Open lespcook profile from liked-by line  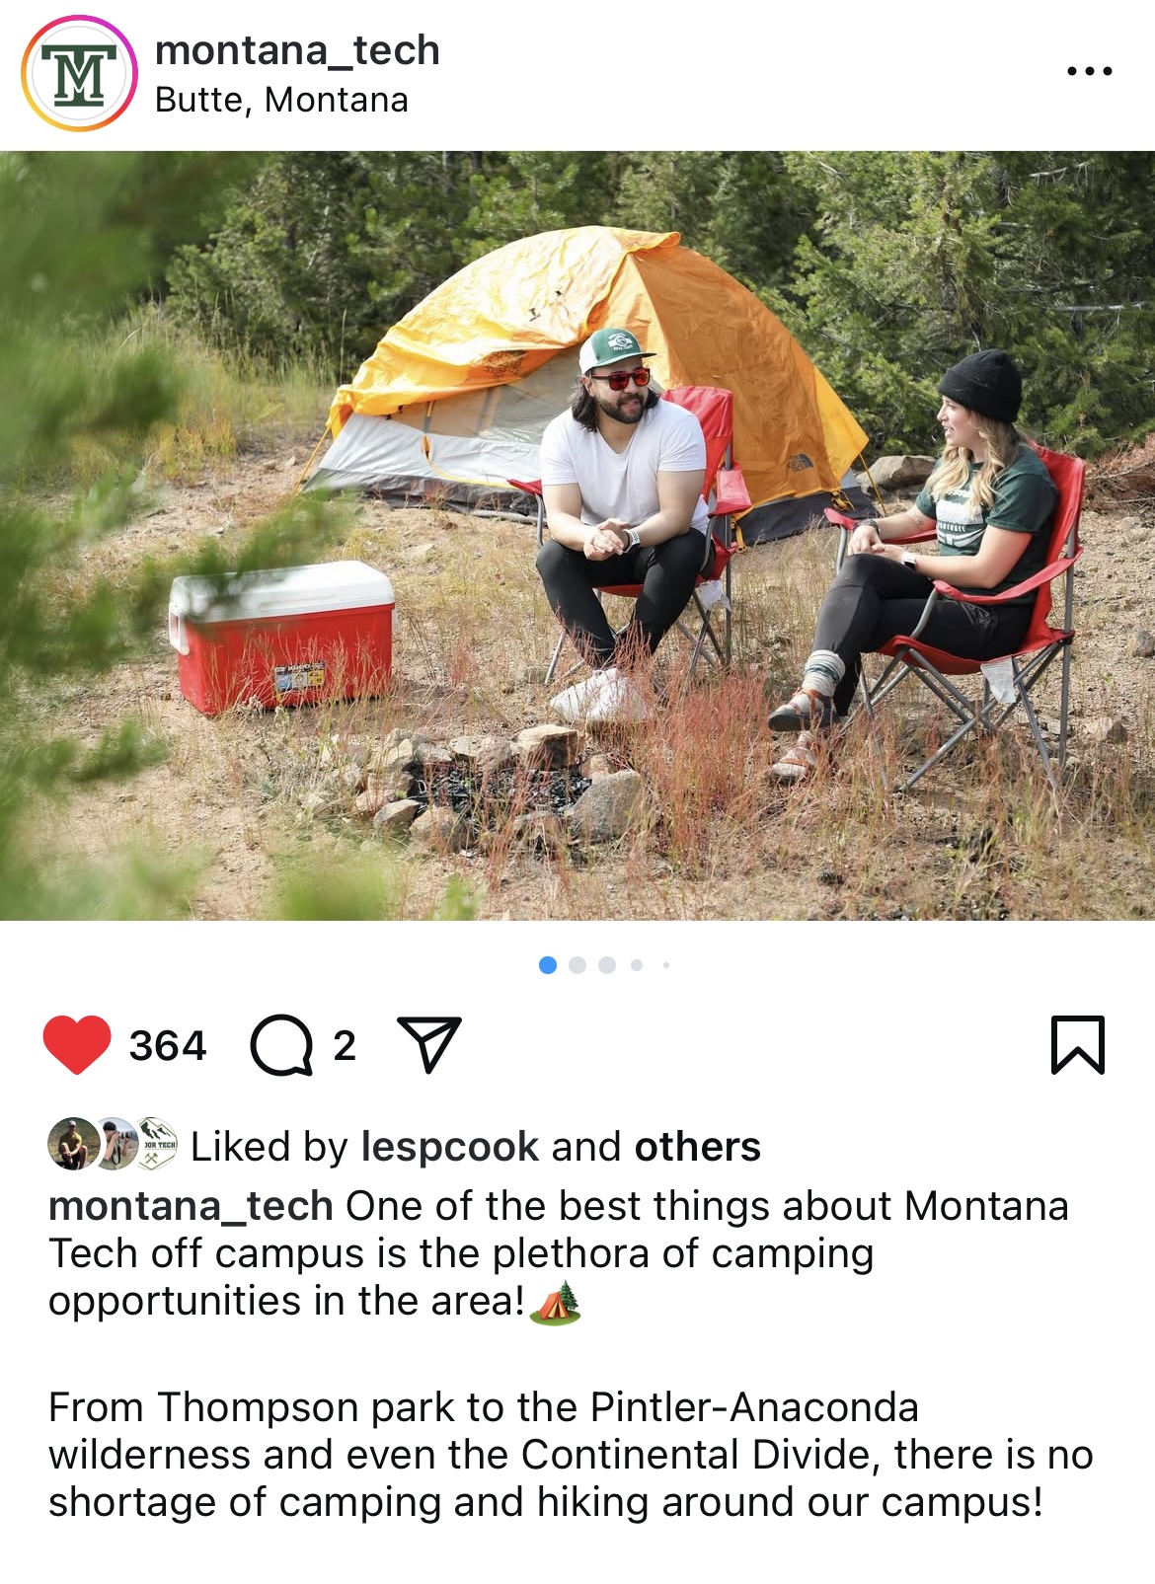450,1147
